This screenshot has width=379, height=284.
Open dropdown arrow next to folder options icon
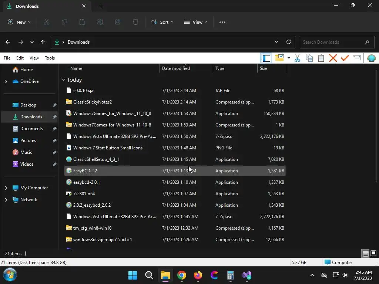pyautogui.click(x=289, y=58)
